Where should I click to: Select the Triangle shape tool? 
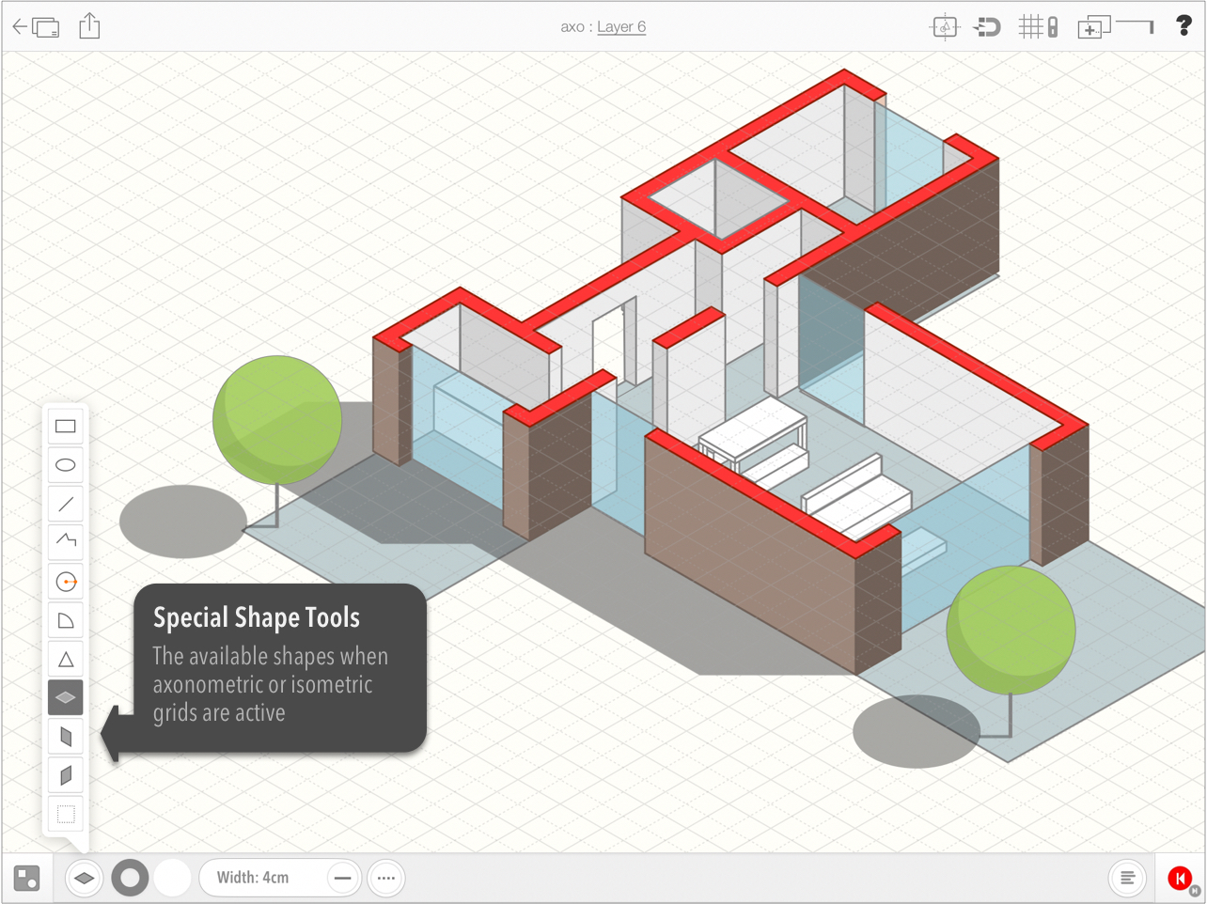(x=66, y=660)
